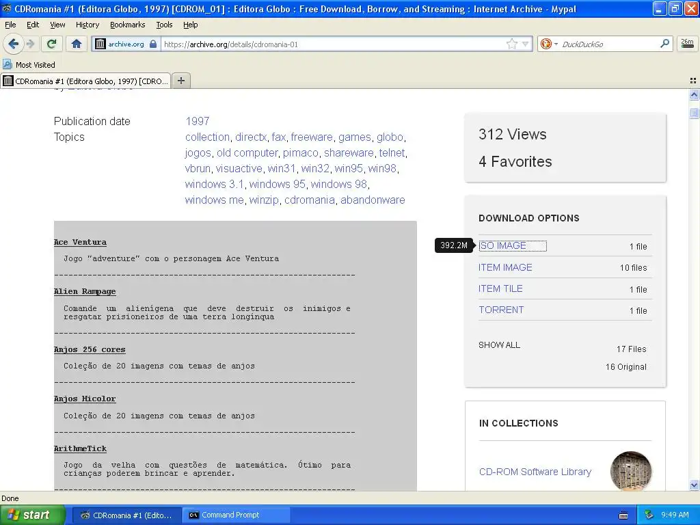This screenshot has width=700, height=525.
Task: Click the ArithmeTick heading
Action: coord(81,448)
